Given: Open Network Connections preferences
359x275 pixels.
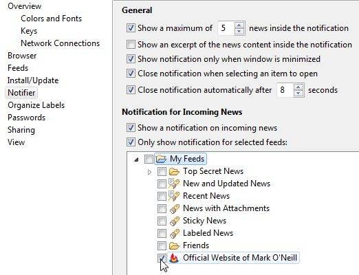Looking at the screenshot, I should click(60, 43).
